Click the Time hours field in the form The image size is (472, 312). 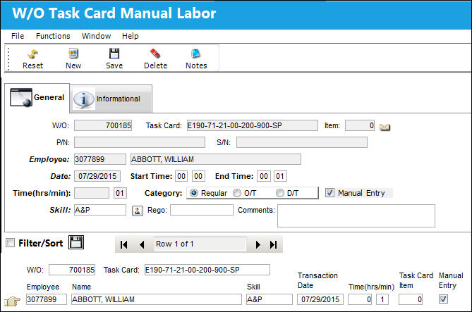pos(92,193)
